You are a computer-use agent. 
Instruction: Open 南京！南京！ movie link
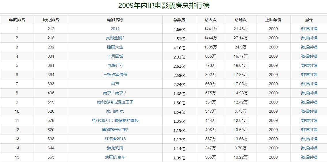[x=115, y=93]
